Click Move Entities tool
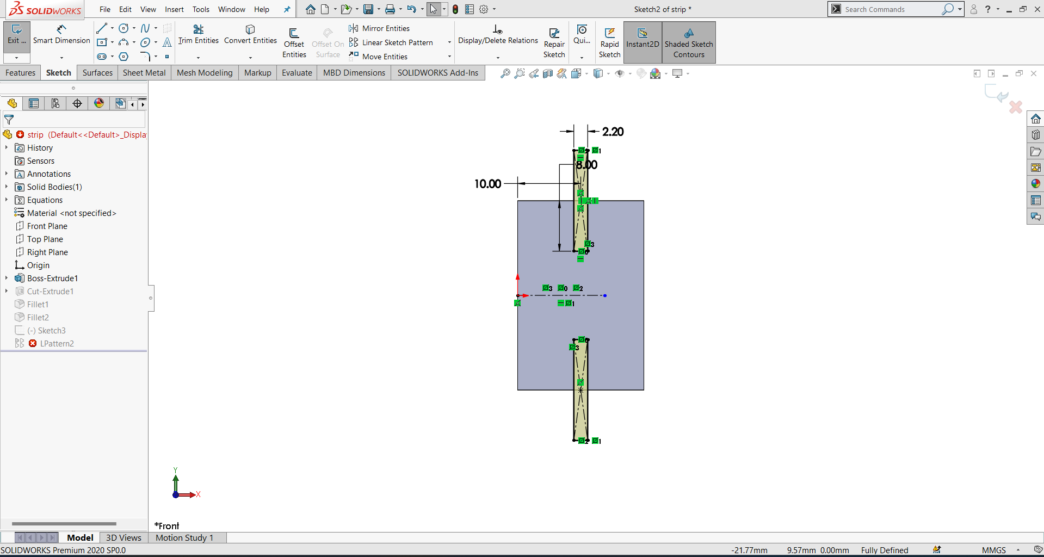The height and width of the screenshot is (557, 1044). (x=379, y=57)
